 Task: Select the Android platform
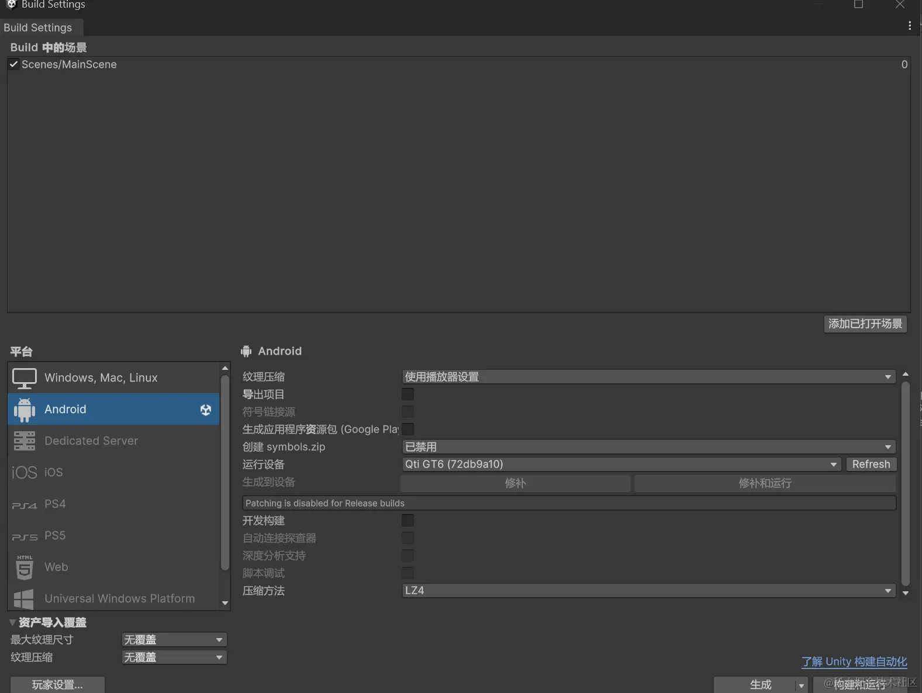pos(113,410)
